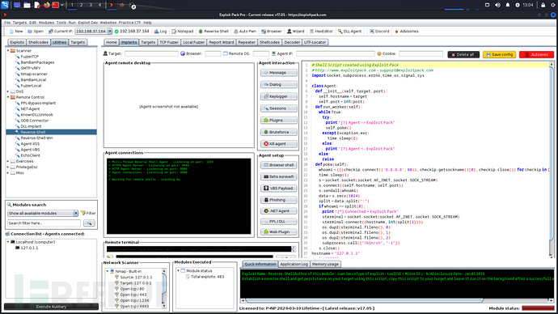The height and width of the screenshot is (314, 558).
Task: Open the HexEditor tool
Action: (321, 32)
